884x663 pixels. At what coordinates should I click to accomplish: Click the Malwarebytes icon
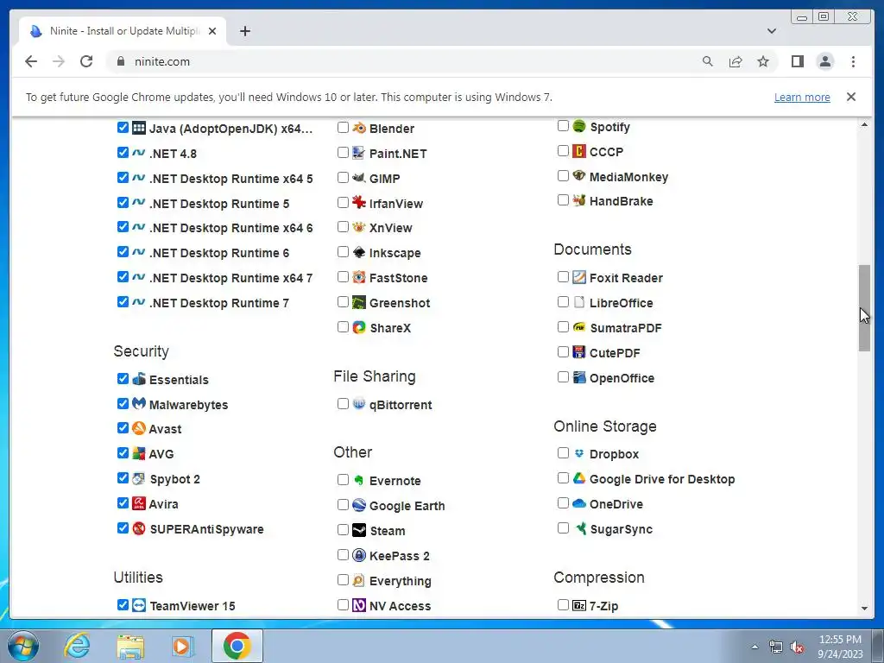click(139, 404)
